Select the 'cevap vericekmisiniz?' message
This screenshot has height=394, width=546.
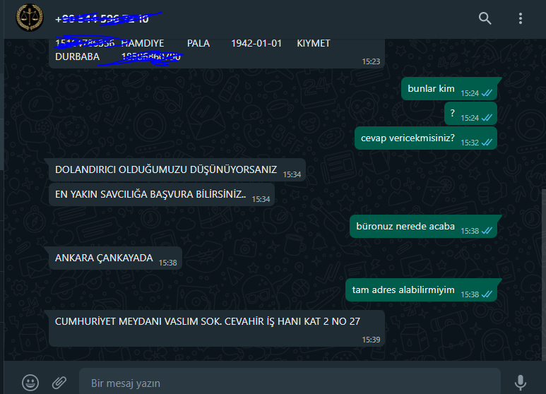(x=425, y=138)
